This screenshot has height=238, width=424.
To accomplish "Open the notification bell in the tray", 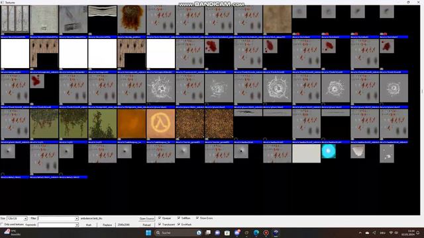I will tap(418, 233).
